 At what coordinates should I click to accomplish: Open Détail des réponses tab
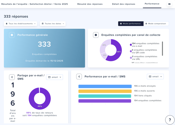point(124,4)
